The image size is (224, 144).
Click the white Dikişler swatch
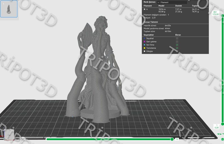tap(144, 51)
